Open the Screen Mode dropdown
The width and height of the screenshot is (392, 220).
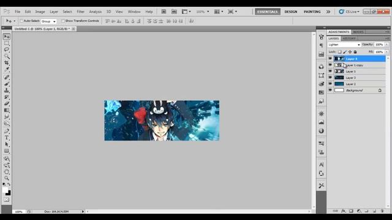[232, 12]
